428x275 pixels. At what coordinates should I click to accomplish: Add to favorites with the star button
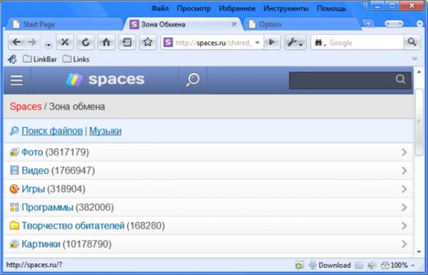[x=148, y=42]
